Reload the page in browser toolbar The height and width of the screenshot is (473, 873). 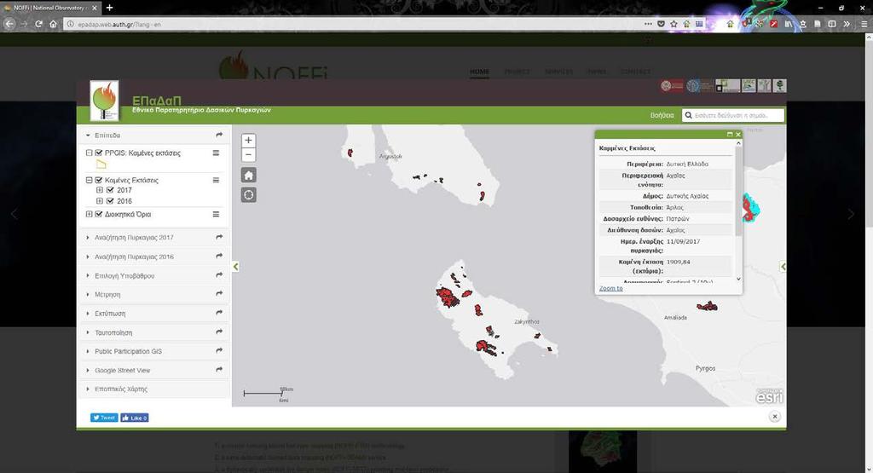(38, 24)
